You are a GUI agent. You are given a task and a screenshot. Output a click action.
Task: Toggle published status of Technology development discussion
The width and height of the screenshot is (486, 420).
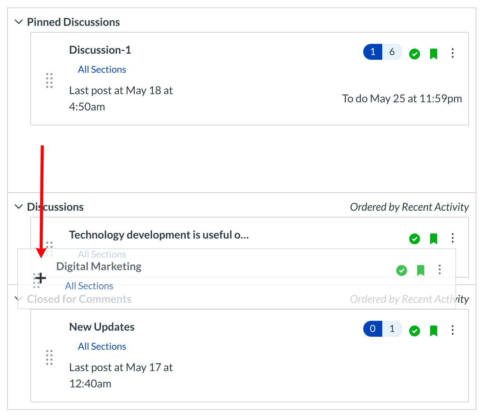coord(414,239)
